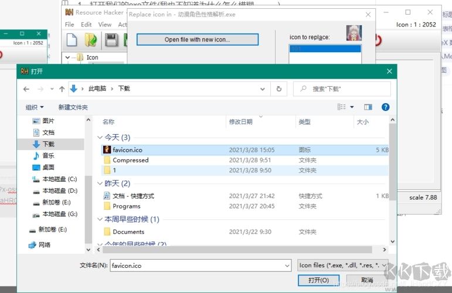Open the view options dropdown arrow
452x293 pixels.
[352, 107]
